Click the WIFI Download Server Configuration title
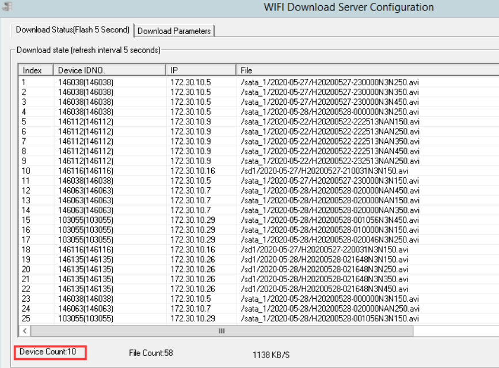 click(x=349, y=7)
